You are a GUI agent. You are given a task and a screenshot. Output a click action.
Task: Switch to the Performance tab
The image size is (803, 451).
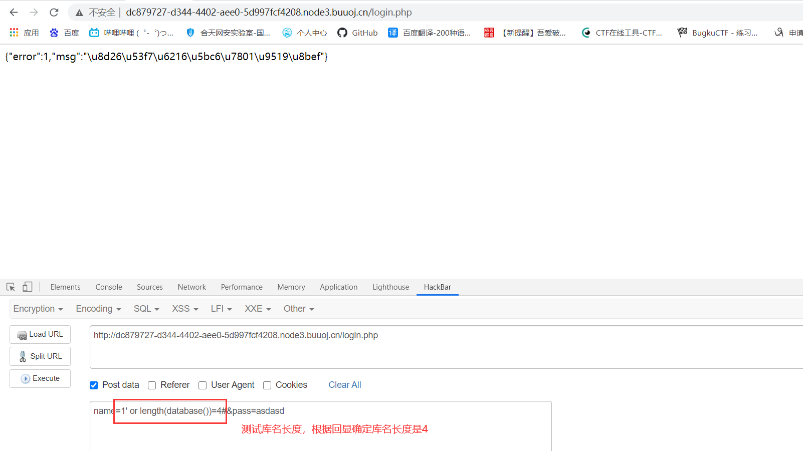tap(242, 287)
